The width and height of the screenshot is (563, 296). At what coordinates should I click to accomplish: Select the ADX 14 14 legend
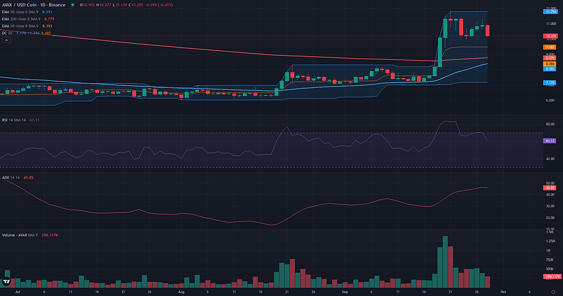[x=18, y=178]
